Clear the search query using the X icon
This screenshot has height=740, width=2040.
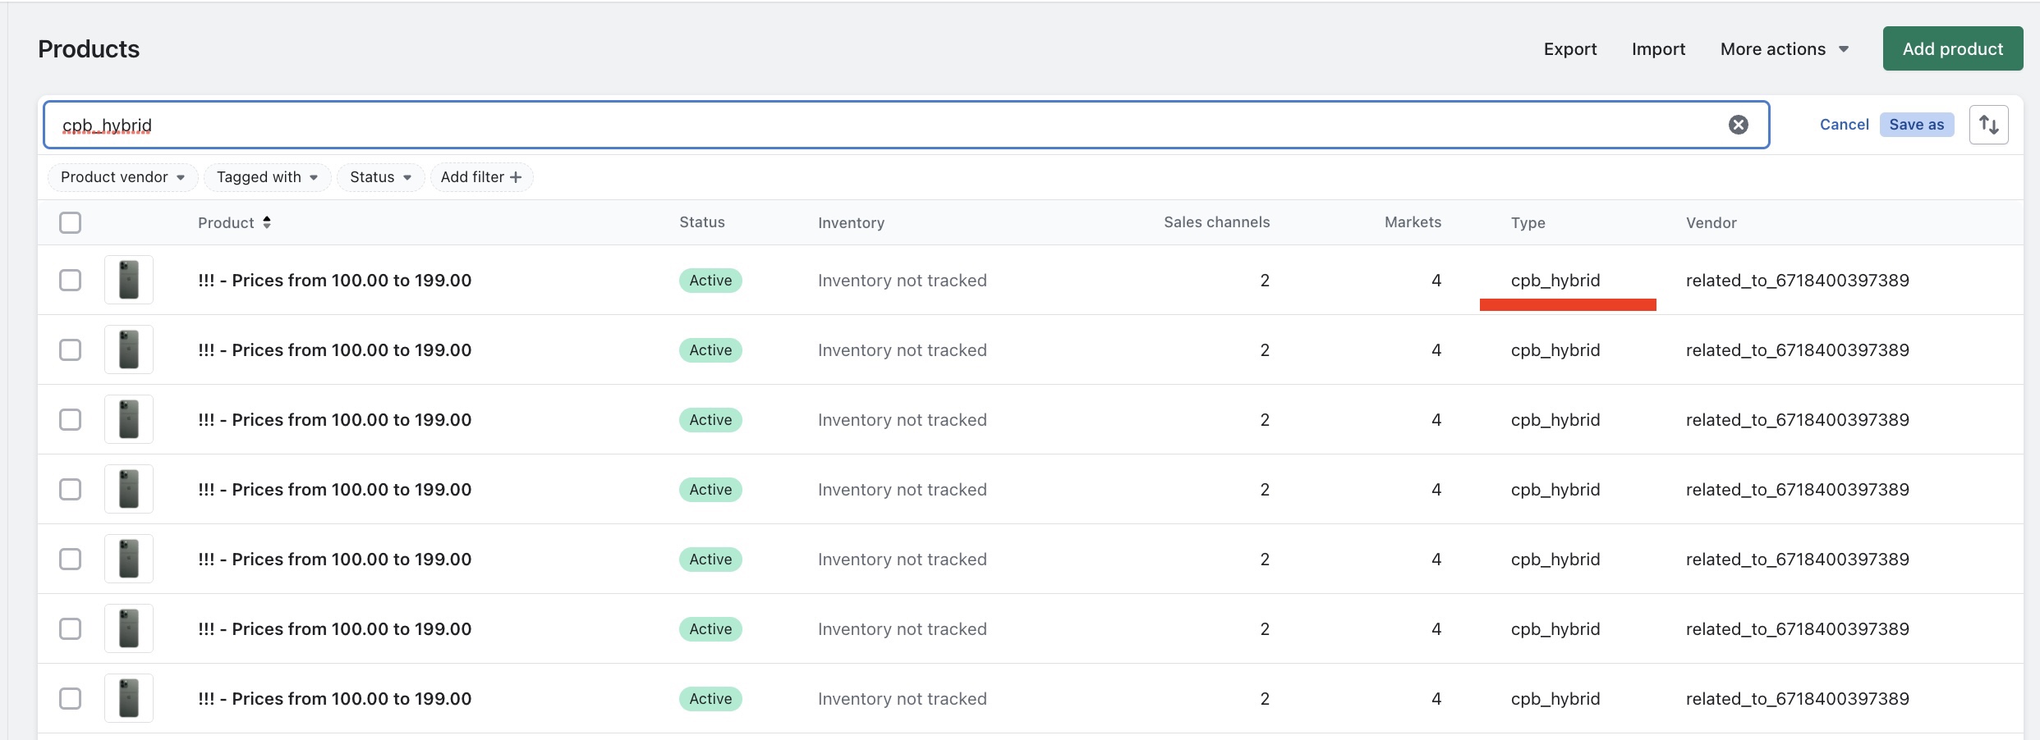click(1739, 125)
